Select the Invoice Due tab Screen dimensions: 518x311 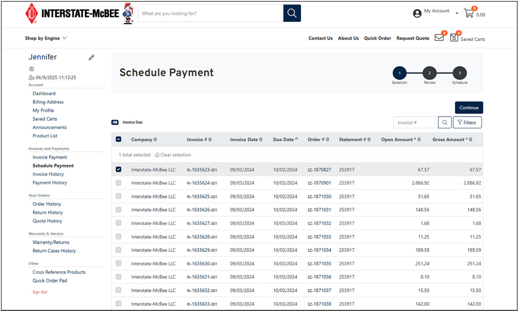click(133, 122)
